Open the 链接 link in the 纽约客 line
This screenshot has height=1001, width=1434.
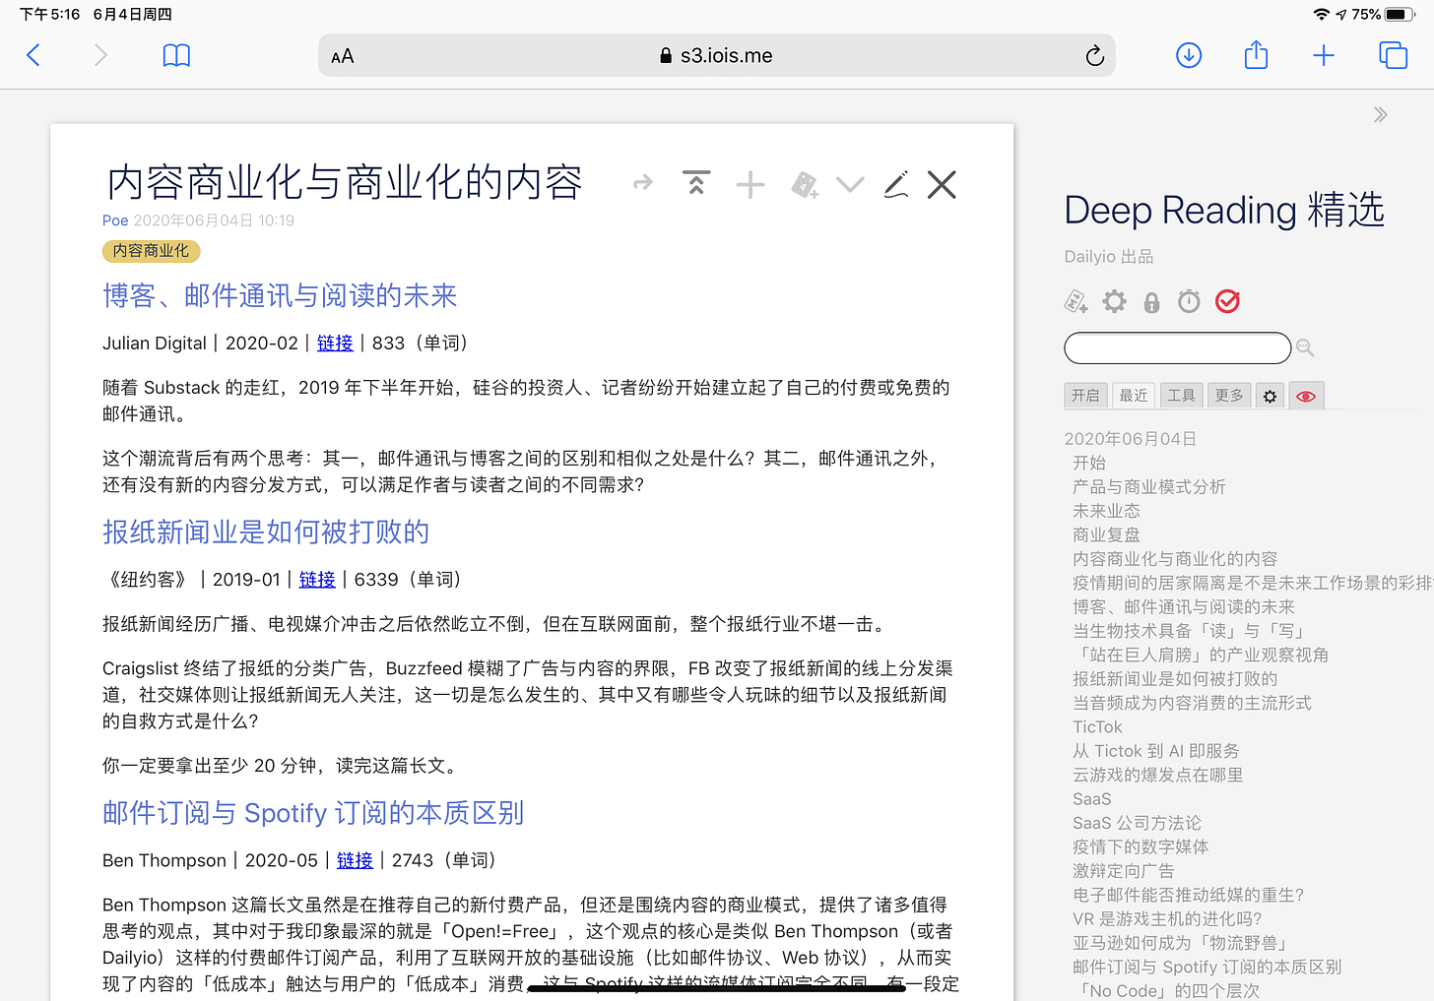coord(317,579)
